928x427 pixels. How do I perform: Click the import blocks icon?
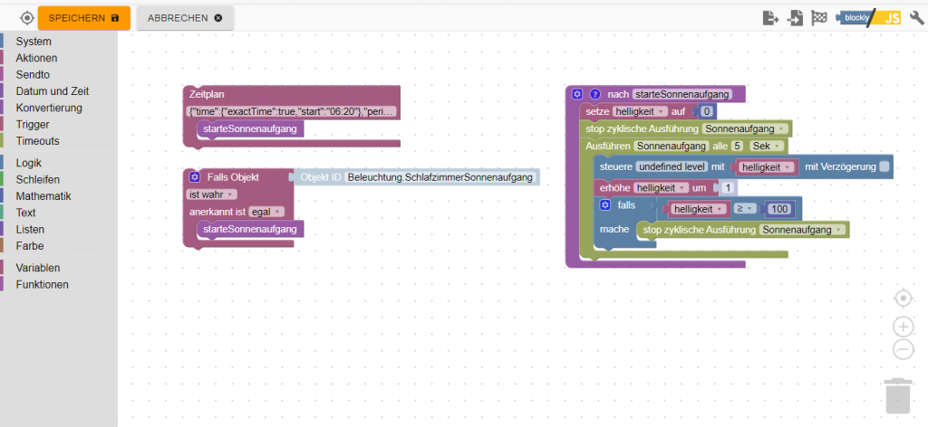[795, 17]
